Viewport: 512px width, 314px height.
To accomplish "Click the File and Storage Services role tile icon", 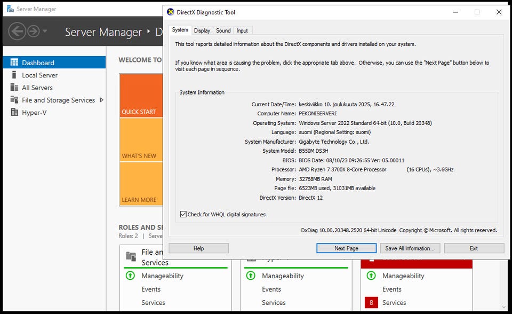I will pos(131,256).
